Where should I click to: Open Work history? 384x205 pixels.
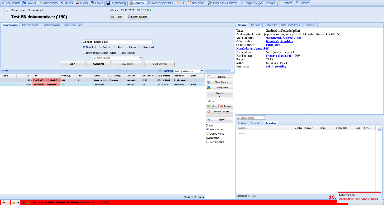click(219, 82)
